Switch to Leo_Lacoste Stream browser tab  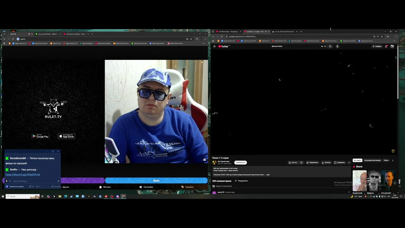tap(47, 34)
